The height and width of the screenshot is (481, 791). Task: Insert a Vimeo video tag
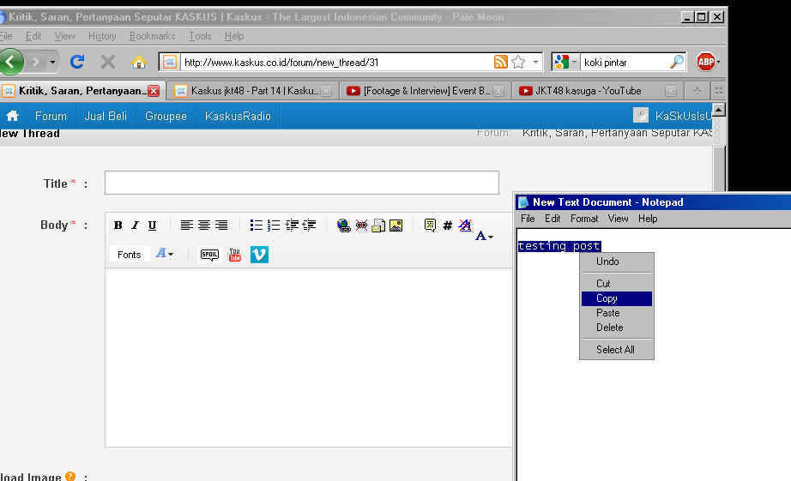click(259, 255)
